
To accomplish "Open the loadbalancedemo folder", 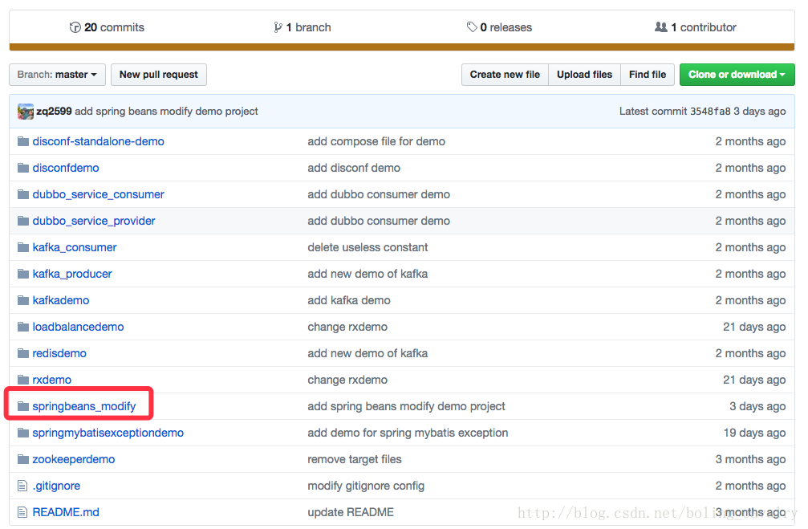I will coord(79,327).
